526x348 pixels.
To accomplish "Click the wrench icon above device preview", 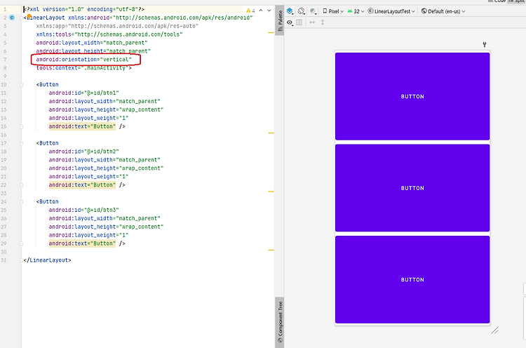I will (x=485, y=44).
